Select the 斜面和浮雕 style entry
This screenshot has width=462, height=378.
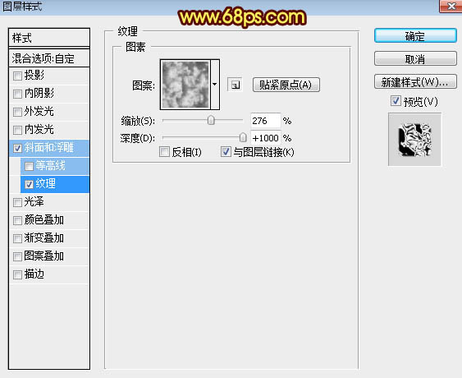click(x=49, y=148)
